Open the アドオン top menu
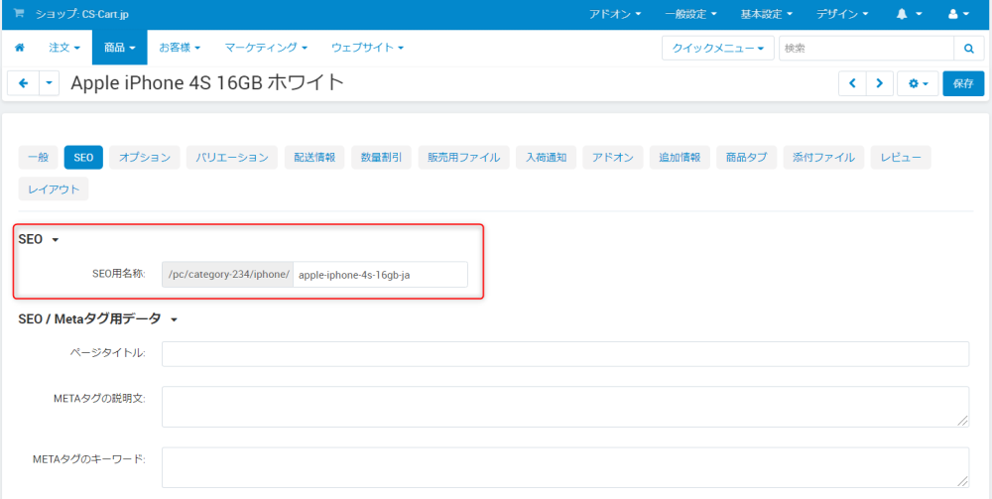Viewport: 992px width, 499px height. coord(615,14)
